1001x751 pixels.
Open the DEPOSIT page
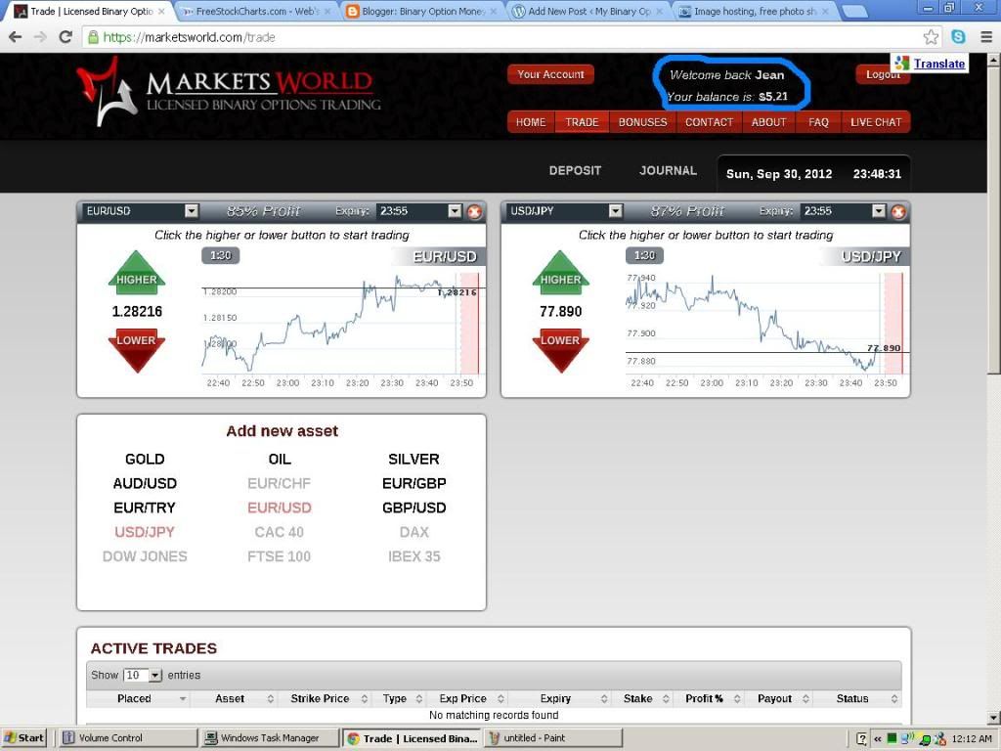pyautogui.click(x=575, y=170)
